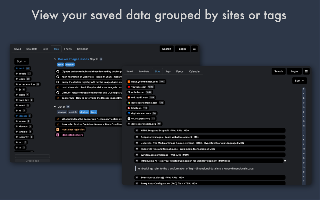Click the orange 4 badge beside container registries
The height and width of the screenshot is (200, 320).
(x=58, y=129)
